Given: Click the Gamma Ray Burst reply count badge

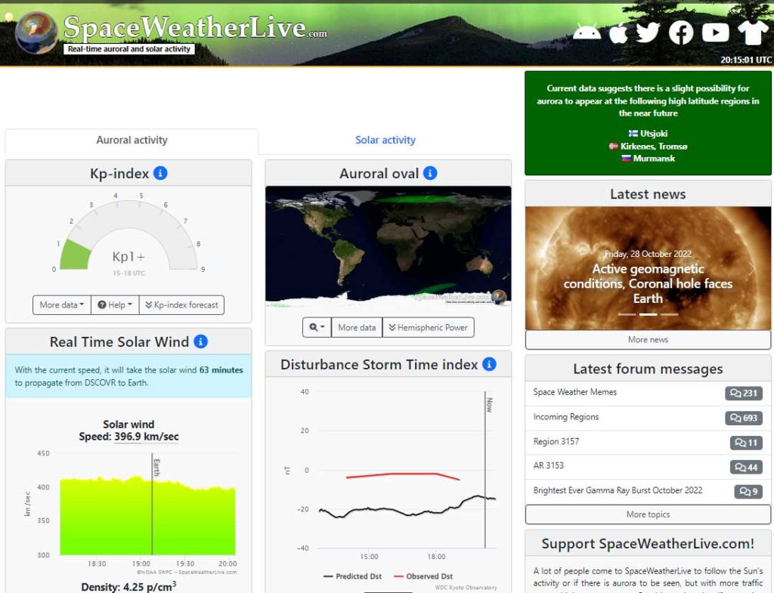Looking at the screenshot, I should pos(748,491).
